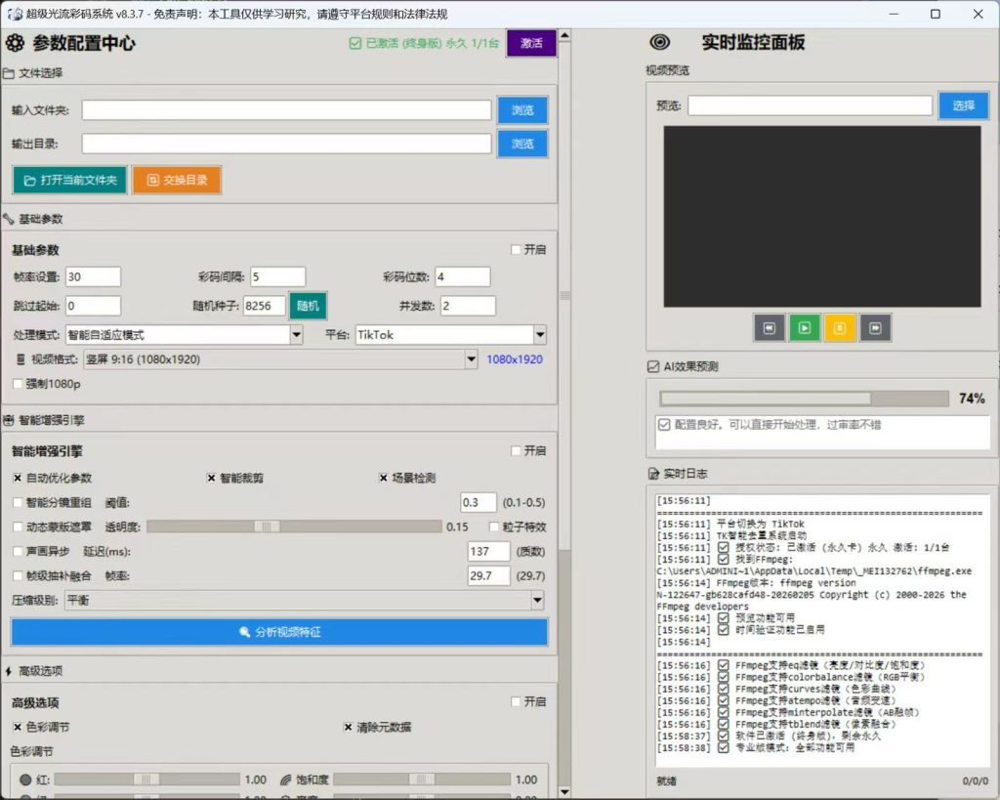Open 平台 dropdown showing TikTok
Viewport: 1000px width, 800px height.
click(x=450, y=335)
